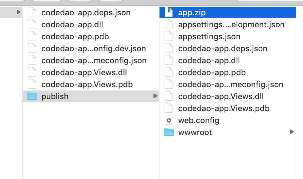
Task: Expand the publish folder disclosure arrow
Action: coord(155,96)
